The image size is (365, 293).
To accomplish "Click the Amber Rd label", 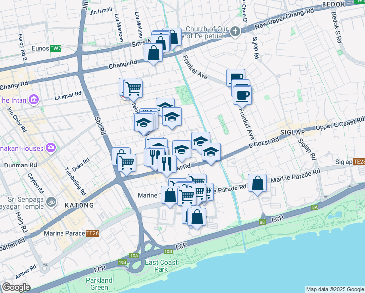I will click(25, 272).
